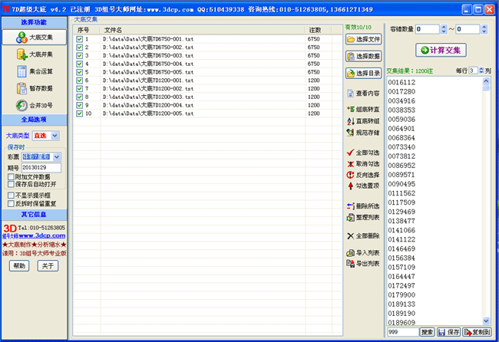Viewport: 499px width, 342px height.
Task: Open the first 容错数量 dropdown arrow
Action: 444,29
